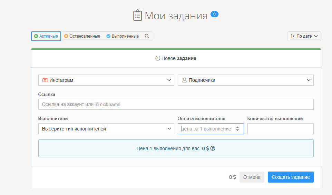Click the search magnifier icon in filter tabs

pos(147,36)
